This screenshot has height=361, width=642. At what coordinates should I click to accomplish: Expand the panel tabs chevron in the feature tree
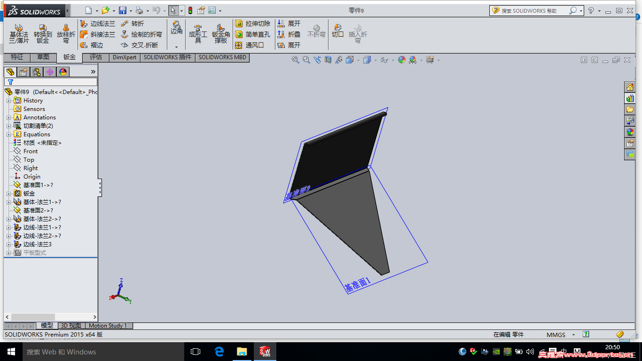[x=93, y=71]
